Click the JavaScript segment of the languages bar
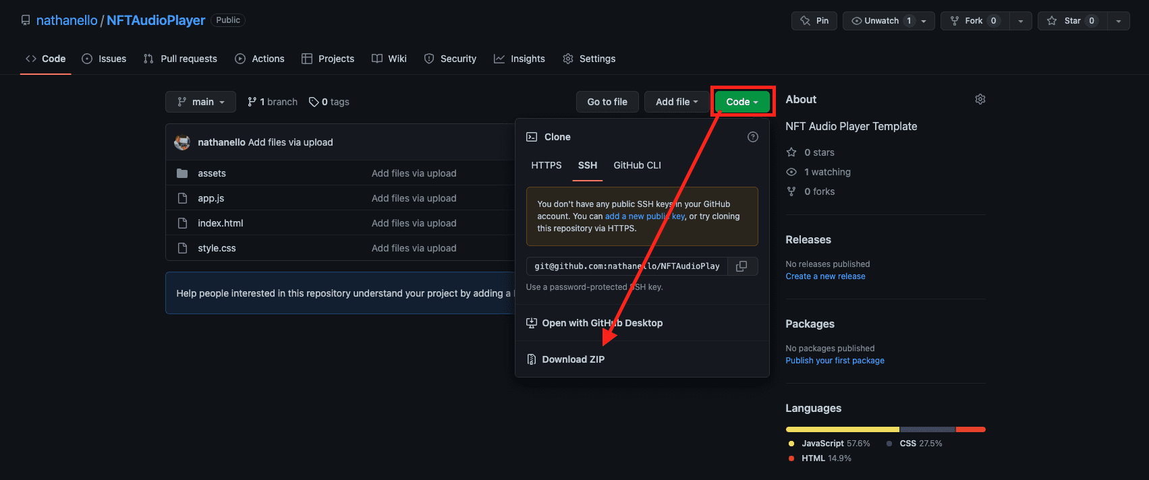 click(x=842, y=429)
